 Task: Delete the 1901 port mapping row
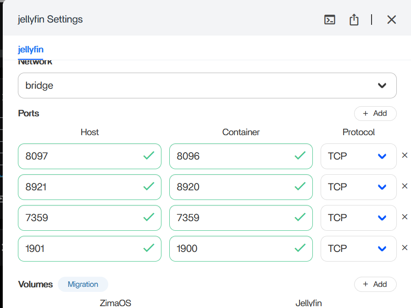pyautogui.click(x=404, y=248)
